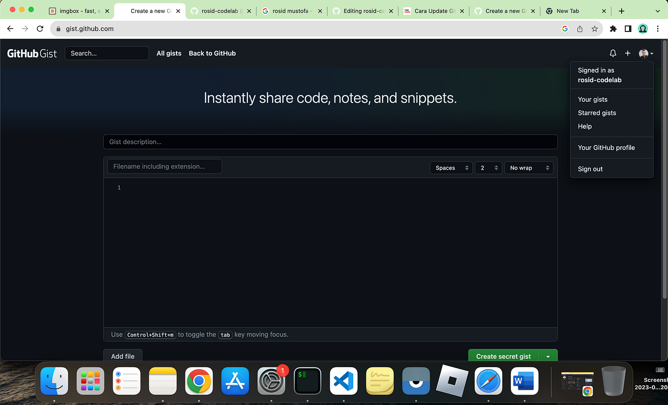Click the Google Translate icon in address bar
This screenshot has width=668, height=405.
pyautogui.click(x=565, y=29)
